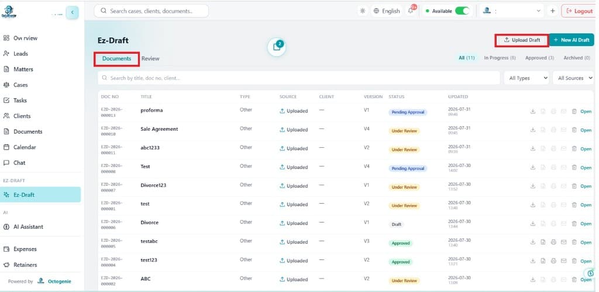The height and width of the screenshot is (292, 599).
Task: Focus the global search cases, clients field
Action: [x=152, y=11]
